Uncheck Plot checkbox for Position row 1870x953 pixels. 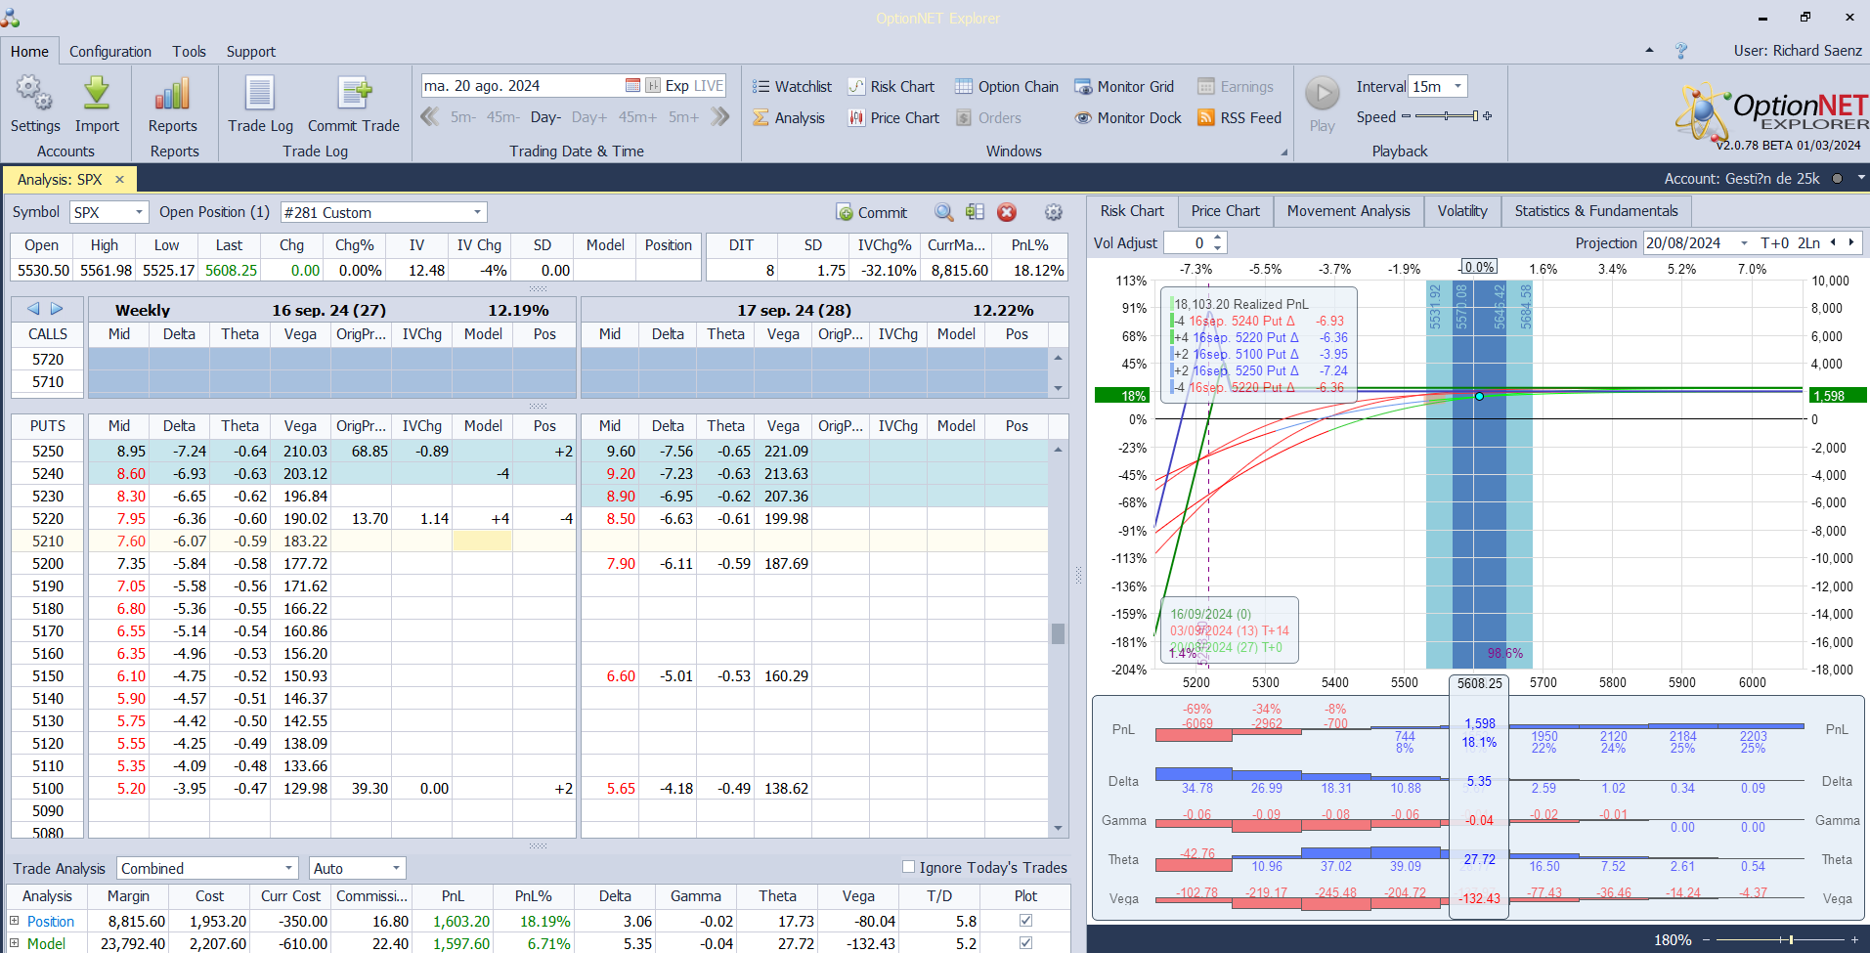(x=1025, y=921)
